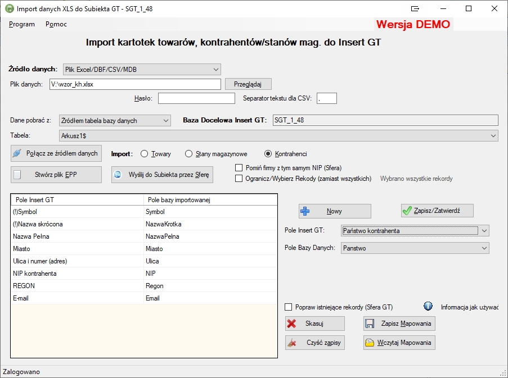Click the Nowy button
This screenshot has width=508, height=378.
click(335, 211)
